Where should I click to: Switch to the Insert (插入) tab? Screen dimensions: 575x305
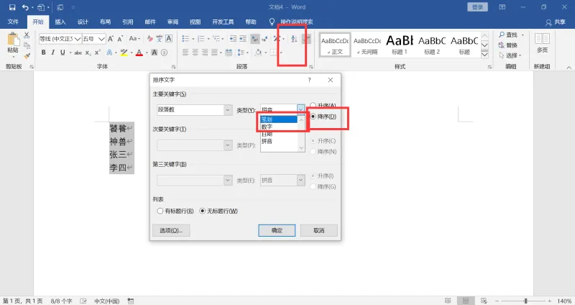pyautogui.click(x=60, y=22)
